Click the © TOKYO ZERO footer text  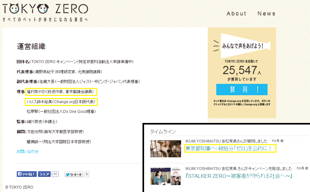click(19, 187)
